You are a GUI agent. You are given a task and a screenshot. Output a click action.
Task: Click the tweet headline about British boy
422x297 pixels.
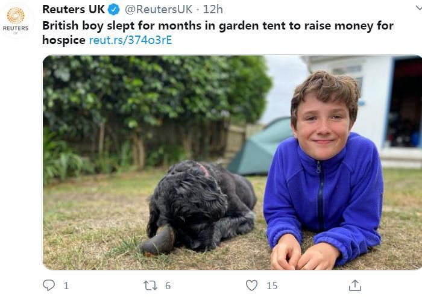(x=217, y=26)
